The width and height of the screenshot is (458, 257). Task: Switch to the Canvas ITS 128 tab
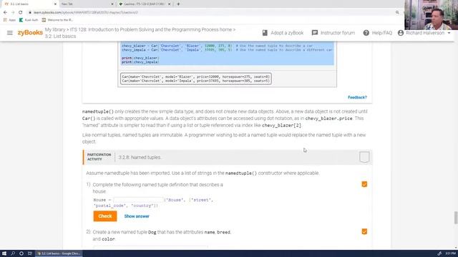[x=145, y=4]
